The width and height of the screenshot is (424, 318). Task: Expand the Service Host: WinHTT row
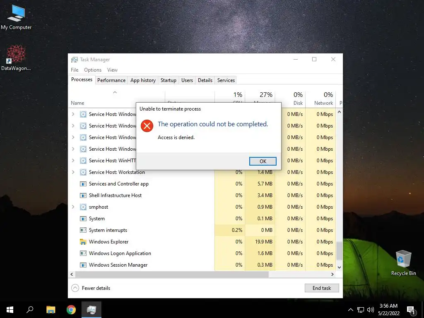73,160
